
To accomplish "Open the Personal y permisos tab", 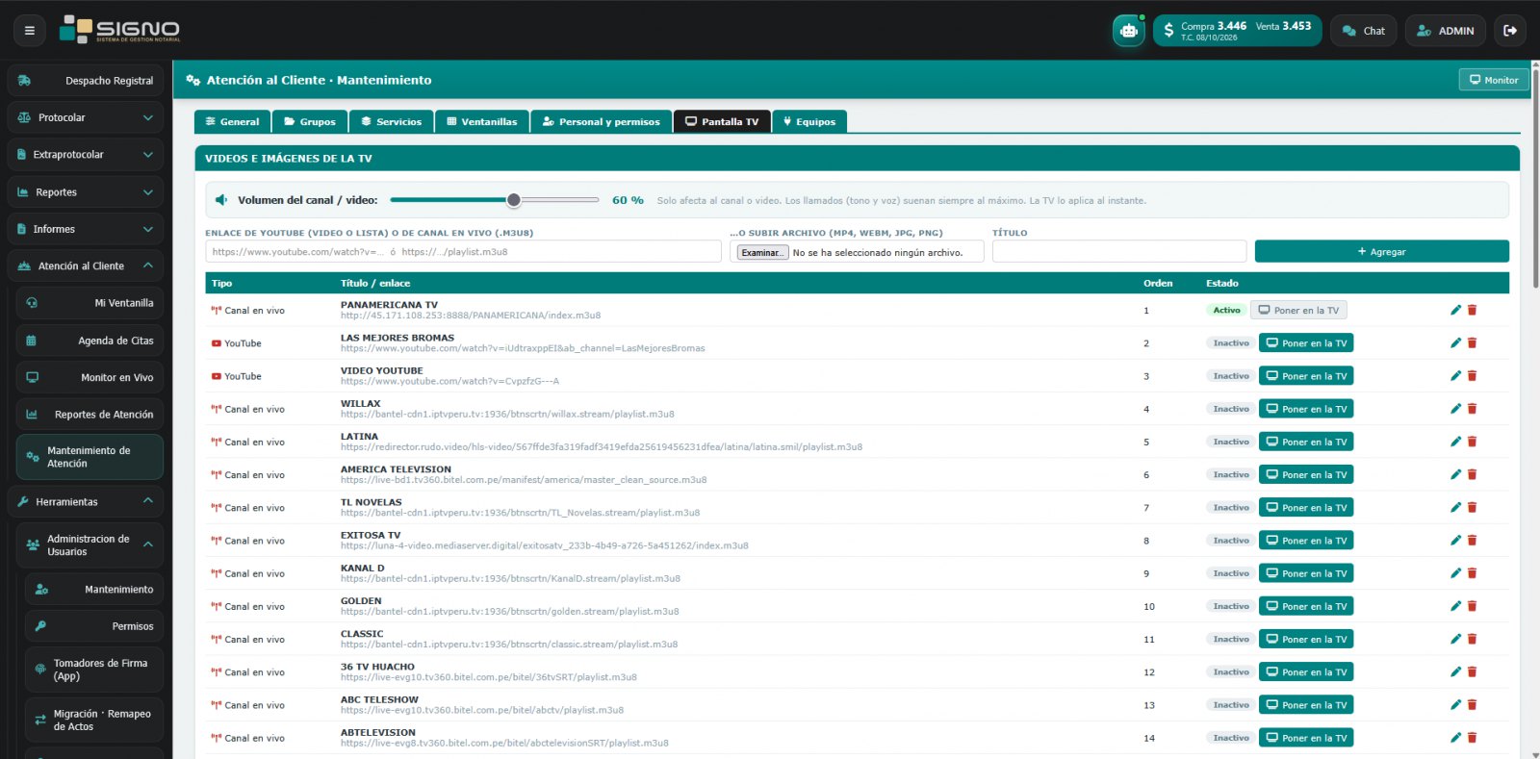I will pyautogui.click(x=601, y=122).
